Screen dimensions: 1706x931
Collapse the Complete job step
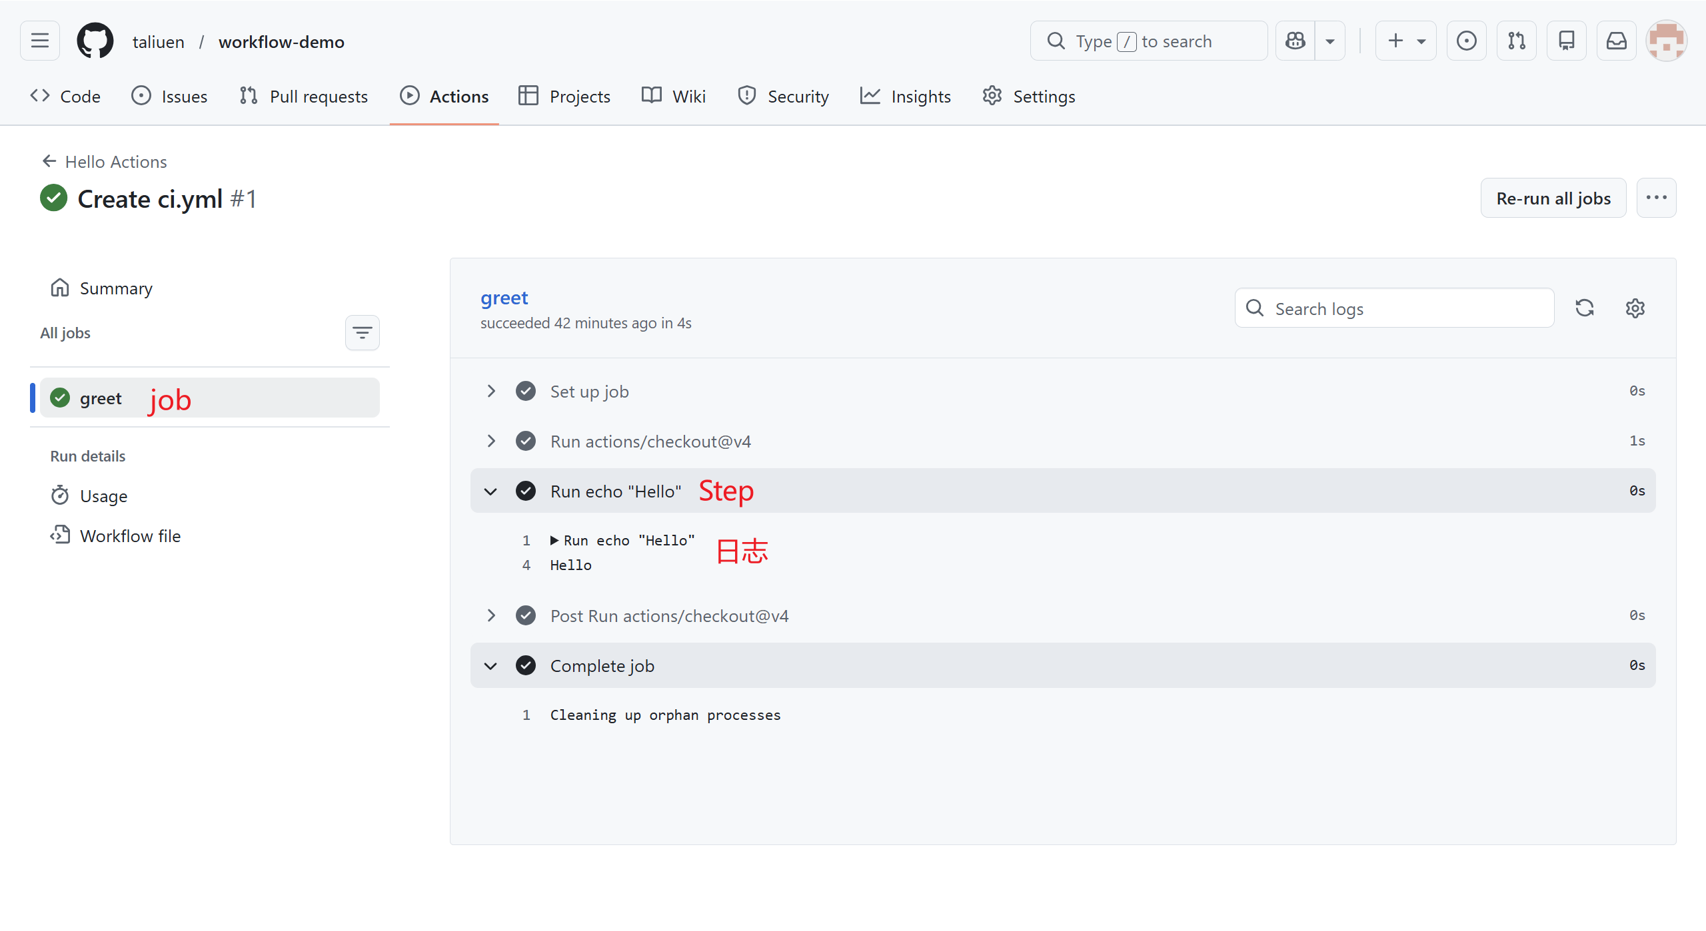coord(491,666)
